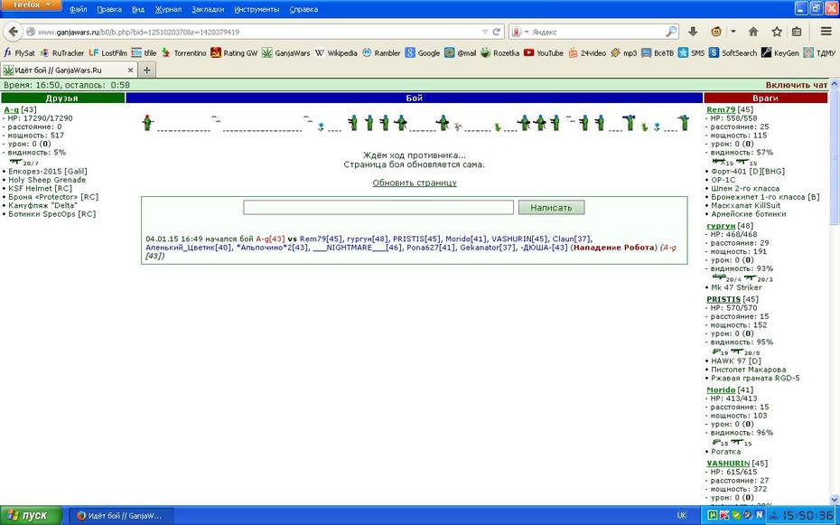Open гургун profile link in Враги
The image size is (840, 525).
tap(721, 226)
